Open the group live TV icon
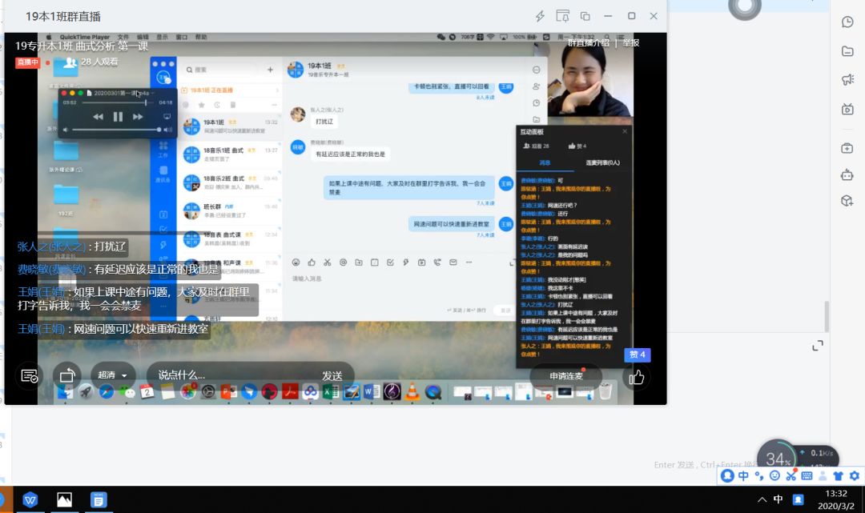Screen dimensions: 865x513 (847, 109)
